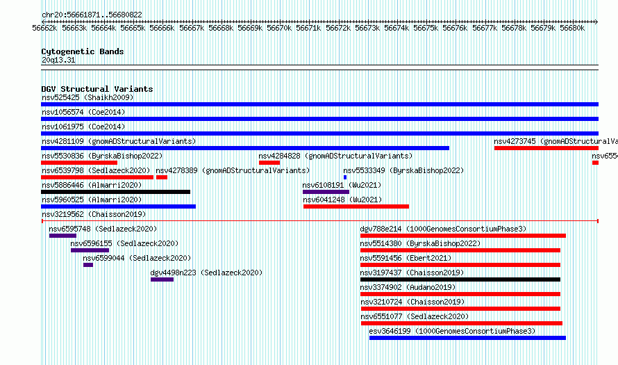618x365 pixels.
Task: Open the nsv6595748 (Sedlazeck2020) label
Action: pyautogui.click(x=103, y=229)
